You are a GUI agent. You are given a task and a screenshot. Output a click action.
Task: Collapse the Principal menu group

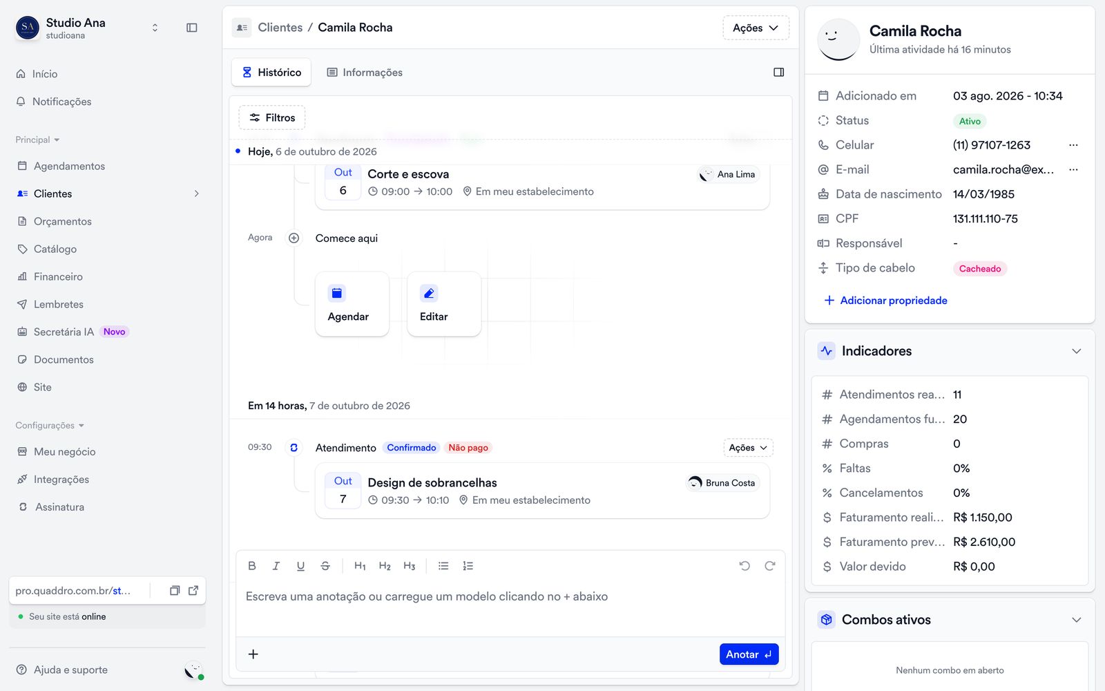37,140
